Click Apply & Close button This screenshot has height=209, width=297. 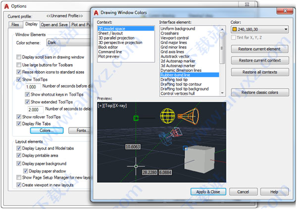click(208, 192)
